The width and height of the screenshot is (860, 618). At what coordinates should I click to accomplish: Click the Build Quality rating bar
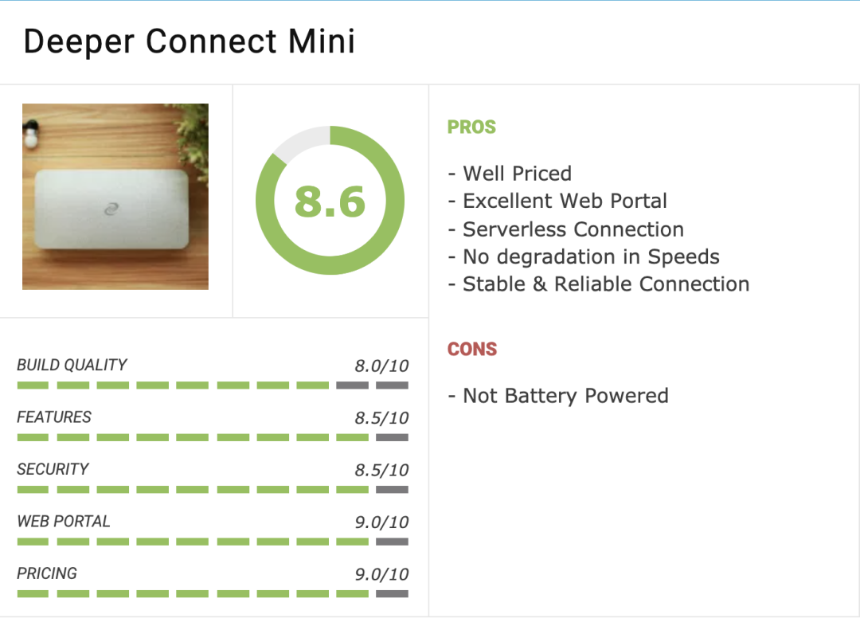[213, 385]
